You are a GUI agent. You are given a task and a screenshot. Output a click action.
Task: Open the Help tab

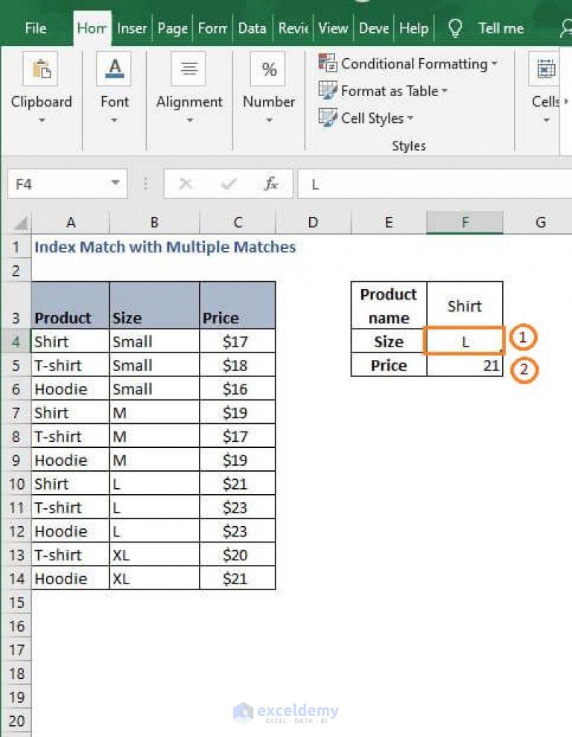point(414,28)
